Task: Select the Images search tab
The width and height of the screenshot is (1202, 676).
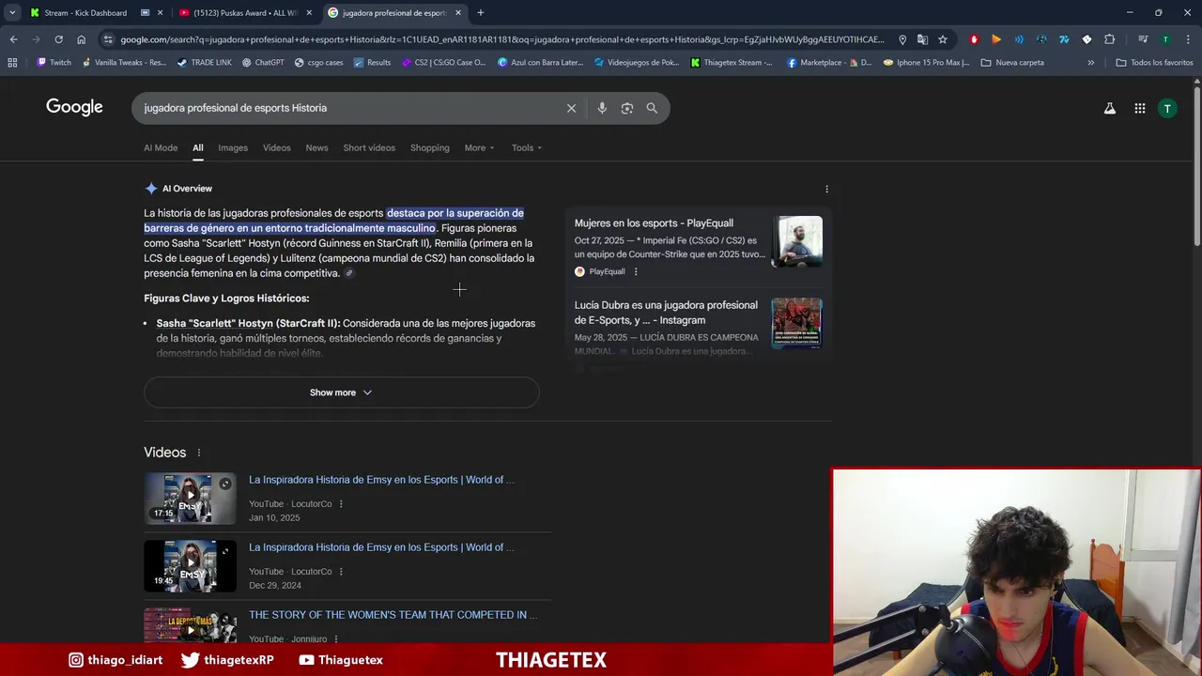Action: pos(233,147)
